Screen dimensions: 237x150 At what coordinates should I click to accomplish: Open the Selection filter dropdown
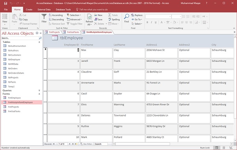coord(74,15)
